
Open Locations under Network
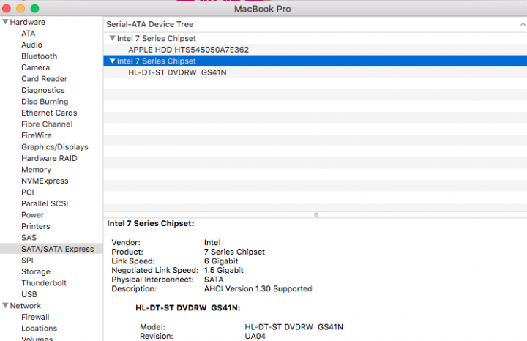(x=39, y=329)
